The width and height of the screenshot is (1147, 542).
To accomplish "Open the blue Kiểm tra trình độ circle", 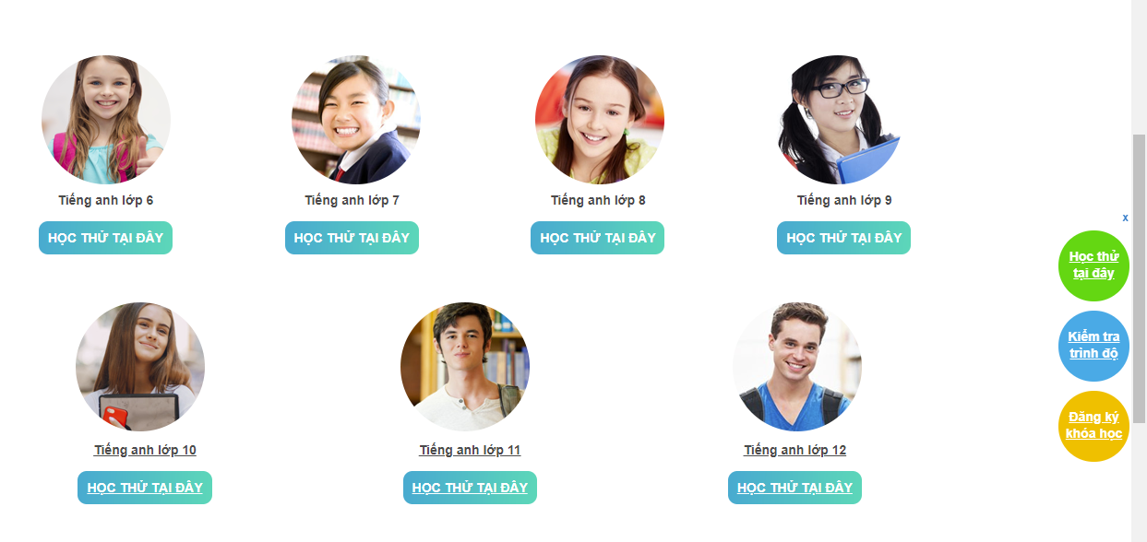I will tap(1093, 346).
